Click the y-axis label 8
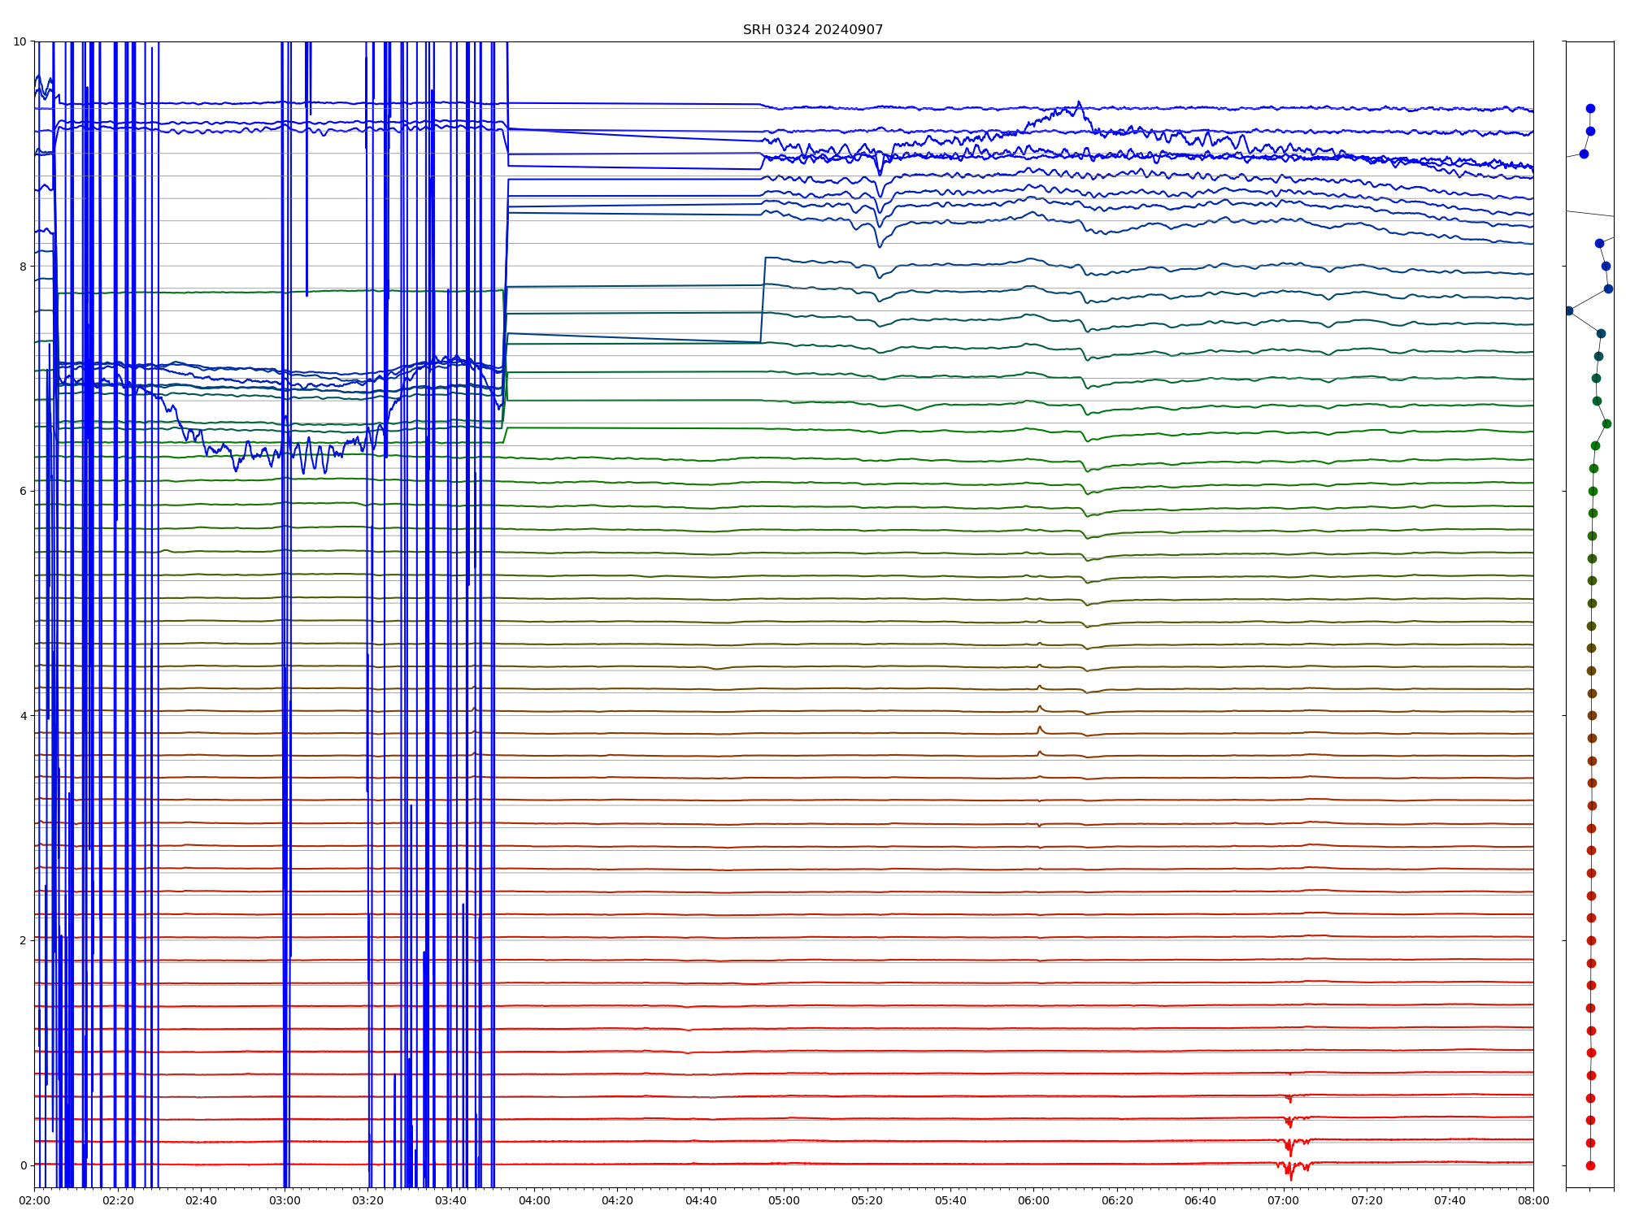 [x=23, y=267]
